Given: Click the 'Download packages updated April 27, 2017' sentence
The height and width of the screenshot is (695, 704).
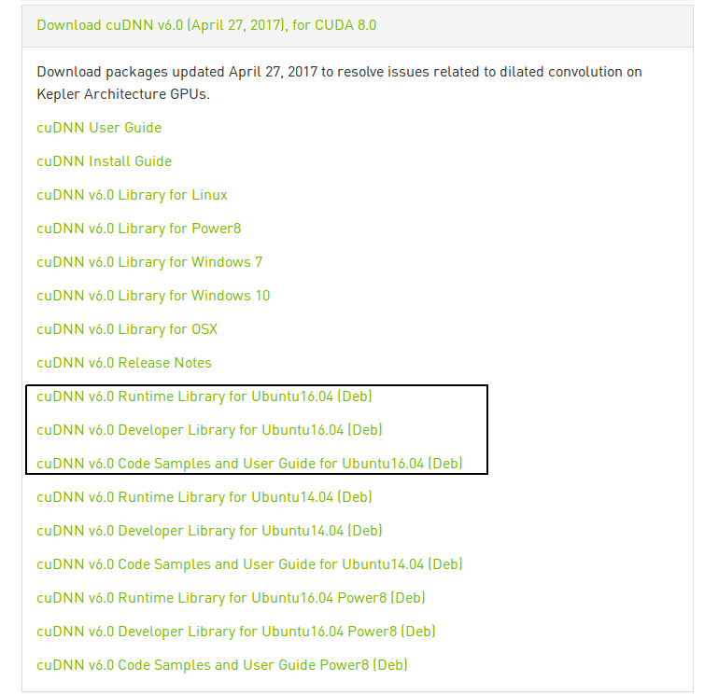Looking at the screenshot, I should [339, 72].
